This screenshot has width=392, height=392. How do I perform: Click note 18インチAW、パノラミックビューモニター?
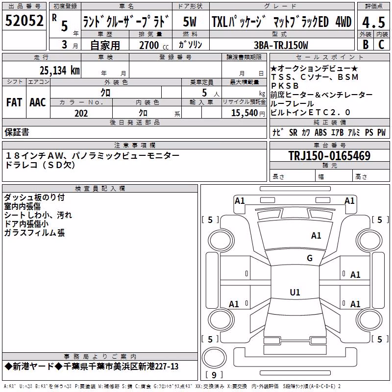point(92,156)
